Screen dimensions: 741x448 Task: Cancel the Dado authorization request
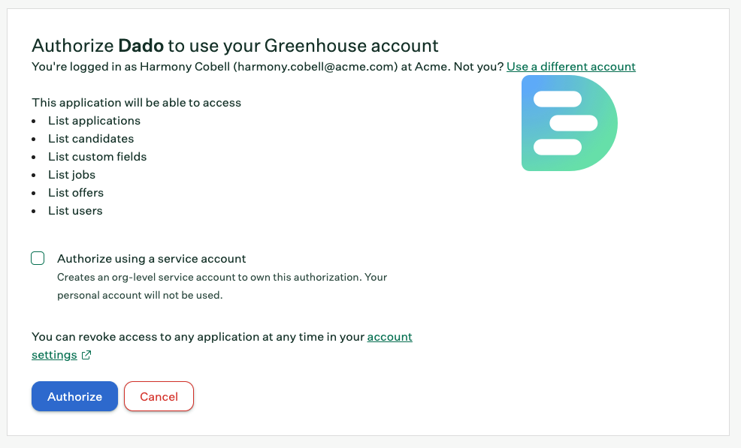[x=159, y=396]
